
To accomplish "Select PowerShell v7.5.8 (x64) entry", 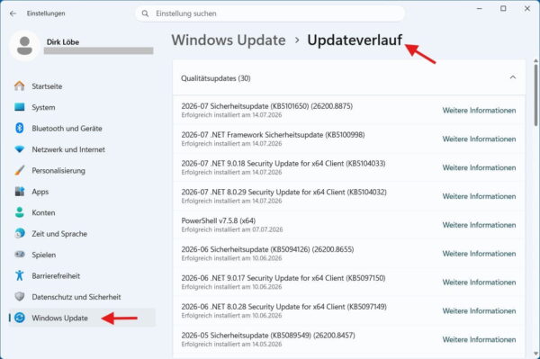I will coord(349,224).
